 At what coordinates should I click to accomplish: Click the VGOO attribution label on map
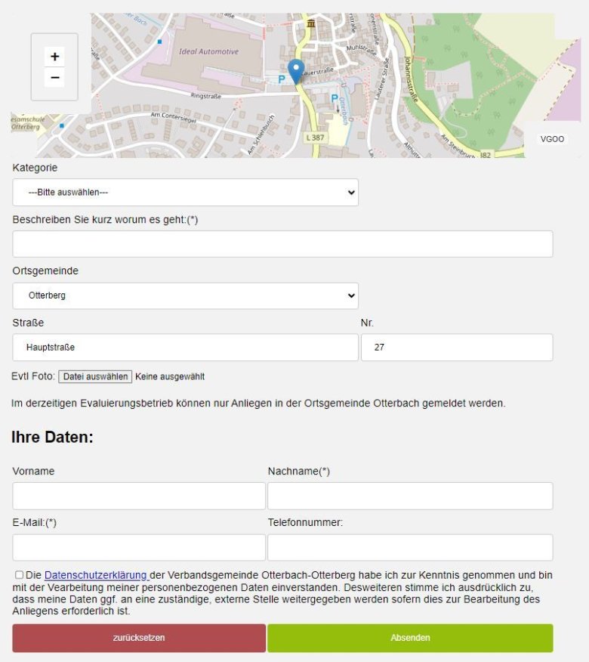[552, 139]
